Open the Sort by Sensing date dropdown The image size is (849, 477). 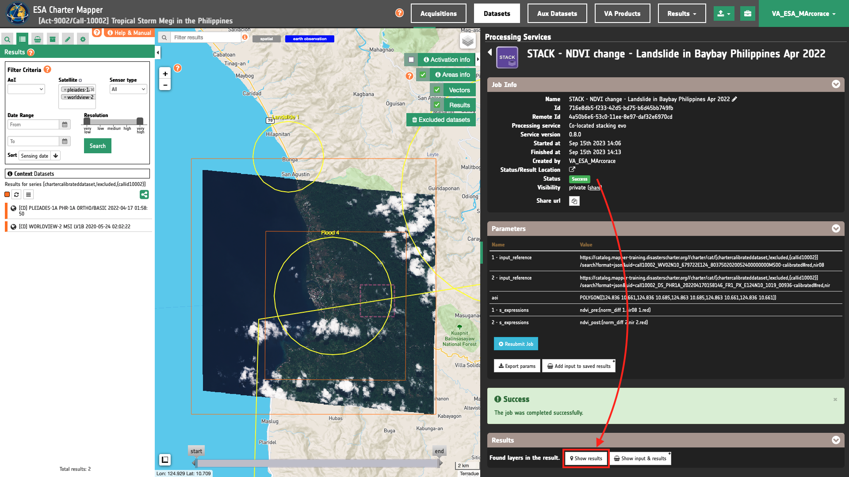pos(34,155)
